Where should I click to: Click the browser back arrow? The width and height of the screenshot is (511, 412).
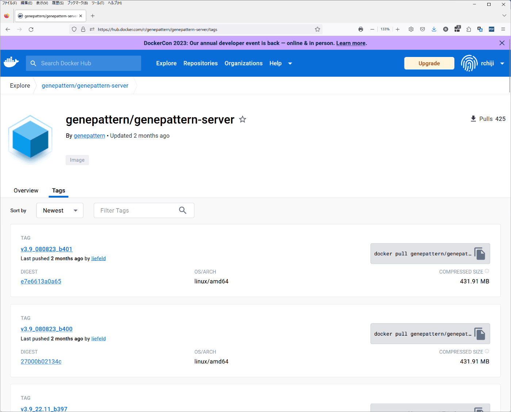click(8, 29)
